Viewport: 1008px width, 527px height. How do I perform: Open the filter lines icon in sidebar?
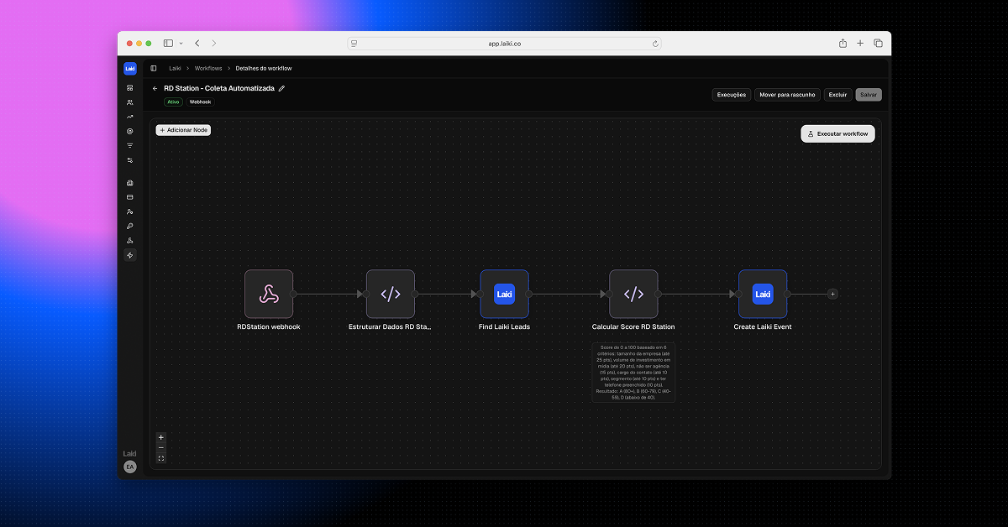coord(130,145)
